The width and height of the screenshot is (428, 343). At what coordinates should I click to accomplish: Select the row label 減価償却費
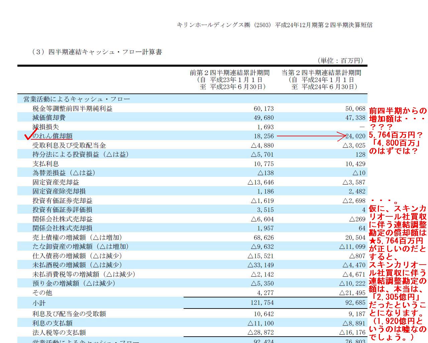point(49,118)
